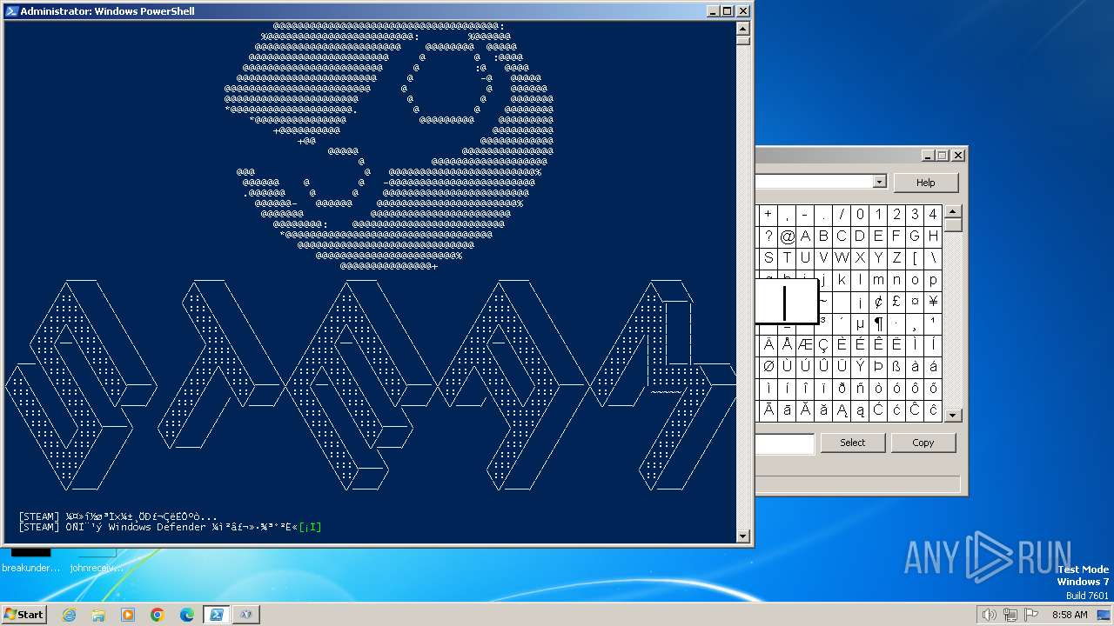Select the breakunder desktop icon
Screen dimensions: 1114x626
[x=30, y=560]
